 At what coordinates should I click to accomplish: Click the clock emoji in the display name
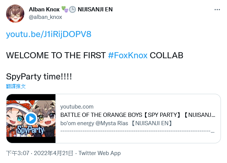pos(73,9)
